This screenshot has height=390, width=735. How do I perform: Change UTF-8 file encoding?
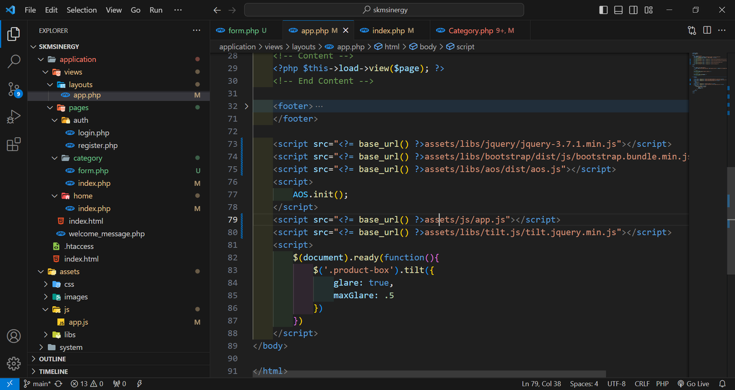tap(616, 384)
